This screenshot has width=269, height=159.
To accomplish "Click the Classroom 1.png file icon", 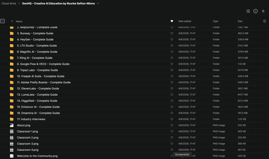I will click(x=12, y=131).
